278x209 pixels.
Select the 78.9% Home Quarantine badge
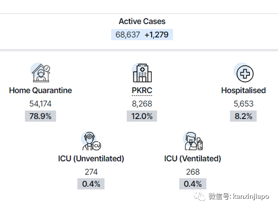(40, 116)
